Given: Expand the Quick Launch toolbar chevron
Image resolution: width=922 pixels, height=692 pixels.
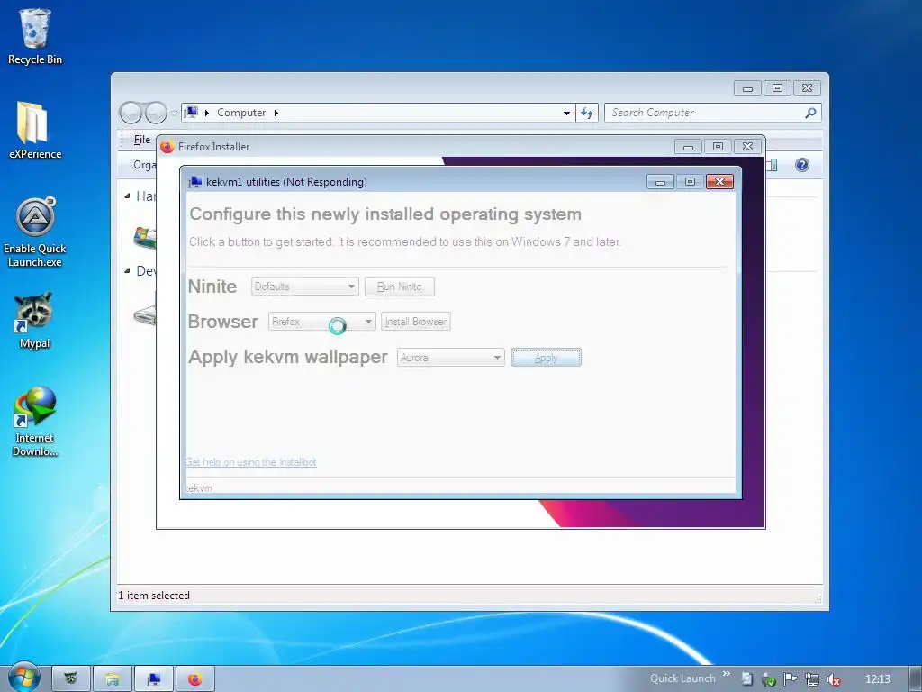Looking at the screenshot, I should [x=727, y=674].
